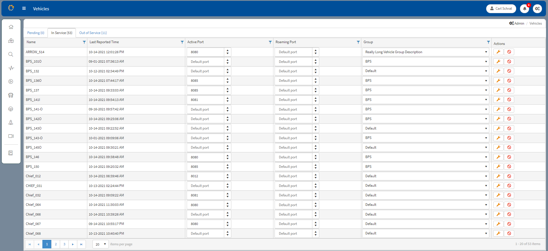Adjust Active Port stepper for BPS_137

[228, 90]
